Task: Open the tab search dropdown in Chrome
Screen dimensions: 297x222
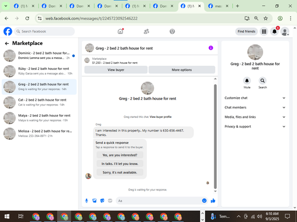Action: click(x=6, y=6)
